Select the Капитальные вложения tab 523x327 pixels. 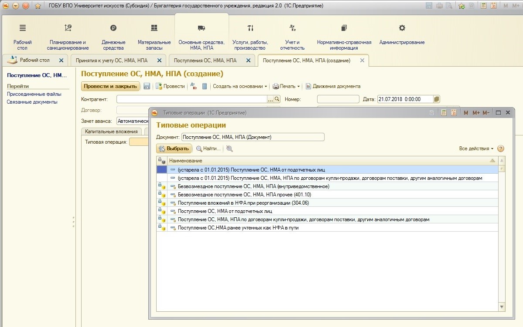(x=111, y=131)
